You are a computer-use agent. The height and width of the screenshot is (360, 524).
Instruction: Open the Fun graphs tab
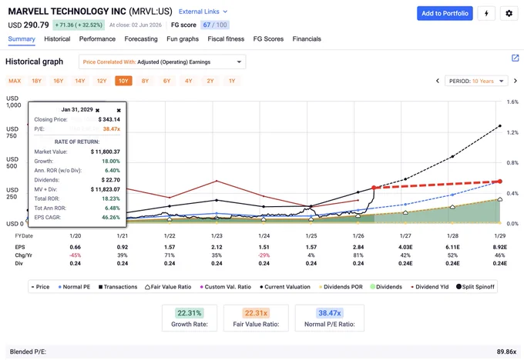183,39
